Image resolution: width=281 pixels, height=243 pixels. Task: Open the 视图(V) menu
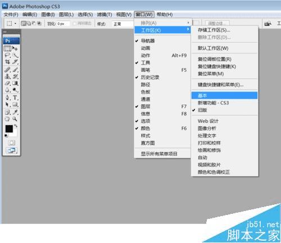click(x=124, y=15)
